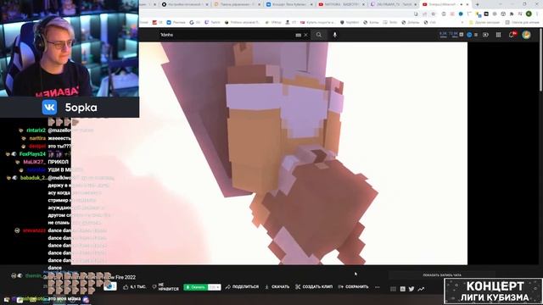Click the Twitter bird icon below video
Screen dimensions: 543x305
pyautogui.click(x=411, y=289)
